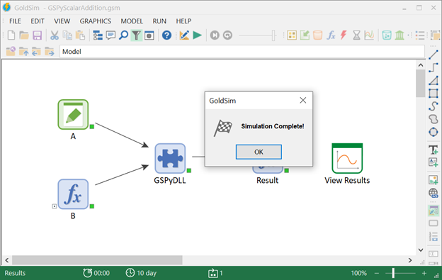This screenshot has width=442, height=280.
Task: Select the closed freeform shape tool
Action: pos(433,119)
